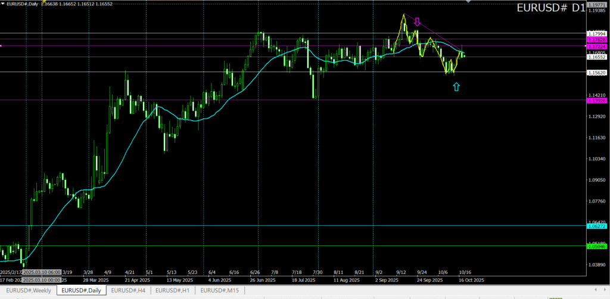Image resolution: width=610 pixels, height=299 pixels.
Task: Click the magenta down arrow marker on chart
Action: coord(417,22)
